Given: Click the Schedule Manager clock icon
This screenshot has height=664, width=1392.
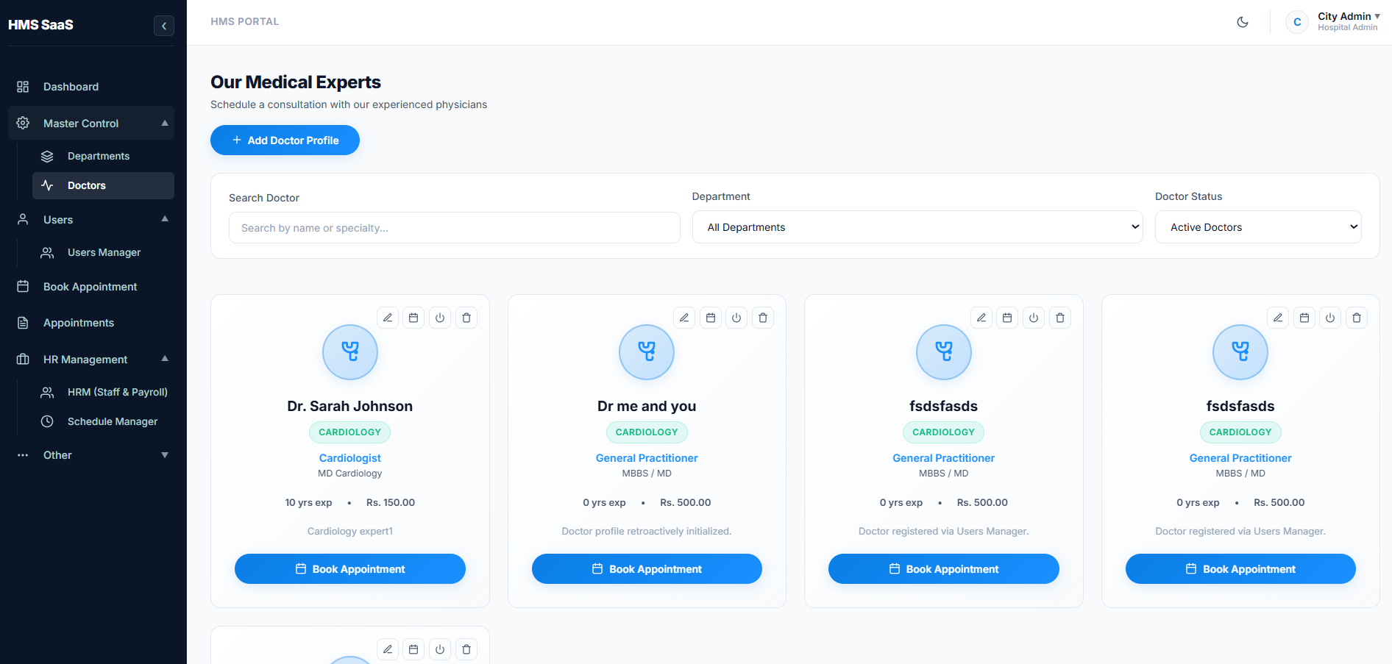Looking at the screenshot, I should [47, 421].
